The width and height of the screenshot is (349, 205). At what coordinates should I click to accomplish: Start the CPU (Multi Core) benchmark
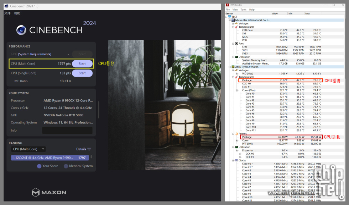[82, 63]
